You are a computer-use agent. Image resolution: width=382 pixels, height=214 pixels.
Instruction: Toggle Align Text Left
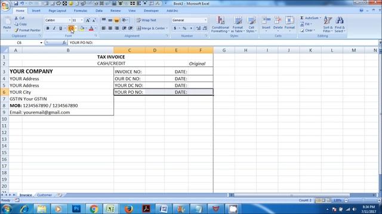click(x=103, y=29)
